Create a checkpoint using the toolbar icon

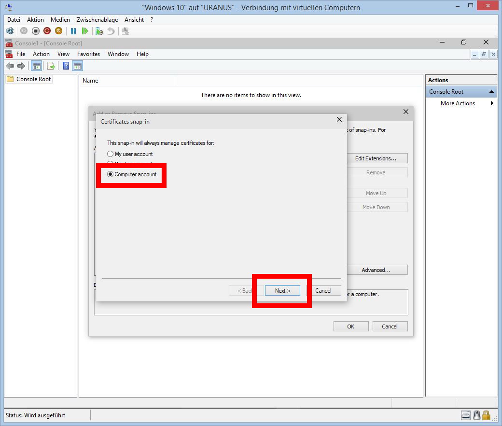coord(99,31)
